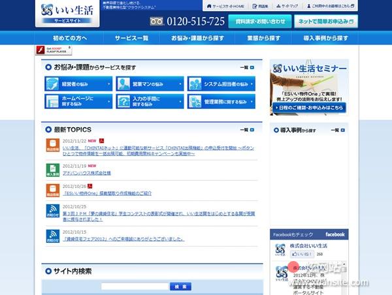Select the 業種から探す navigation tab

[263, 39]
